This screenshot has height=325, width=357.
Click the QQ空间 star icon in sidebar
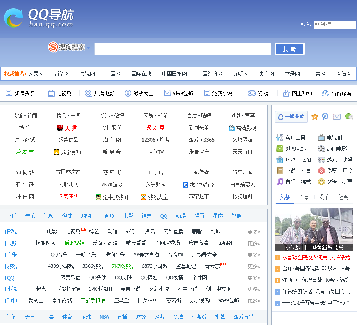coord(315,117)
